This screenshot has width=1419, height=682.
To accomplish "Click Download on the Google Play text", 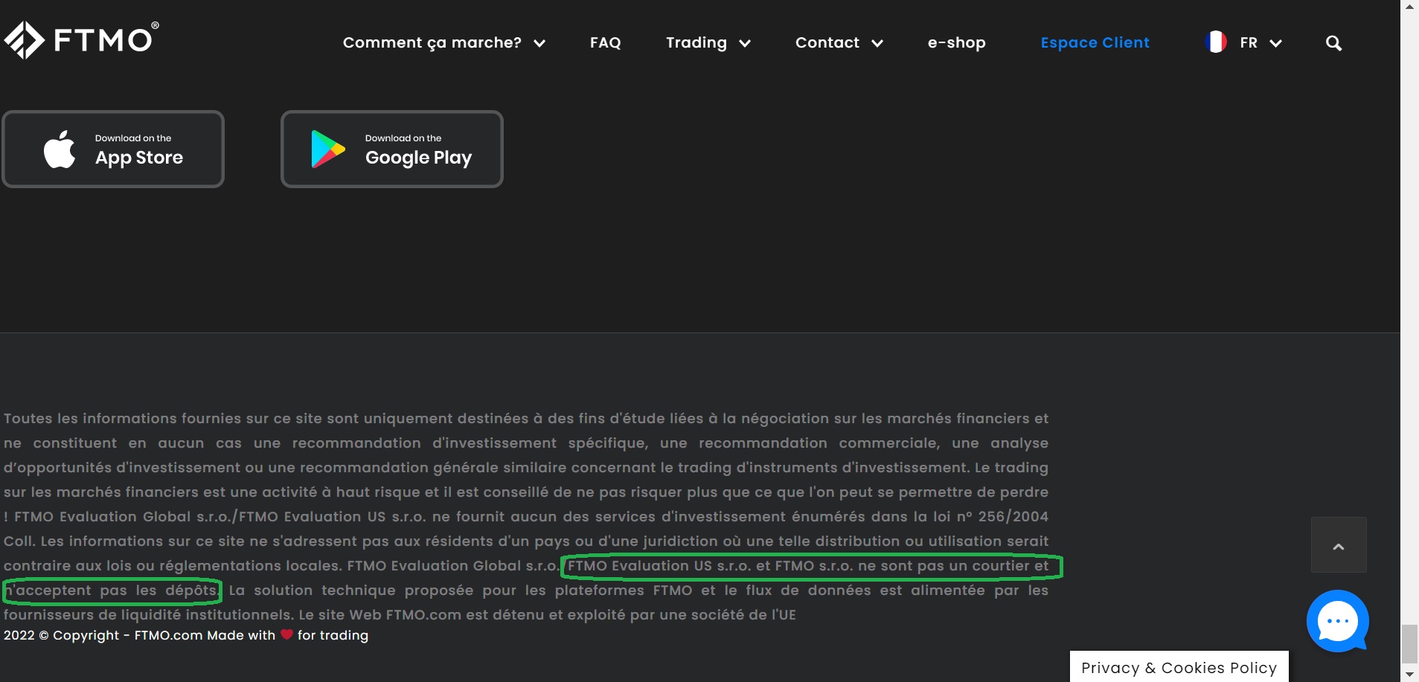I will (418, 149).
